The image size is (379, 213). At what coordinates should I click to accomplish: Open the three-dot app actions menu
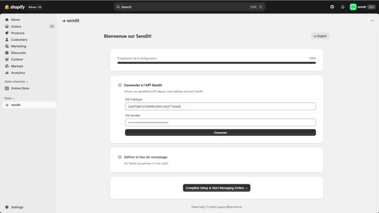click(372, 21)
